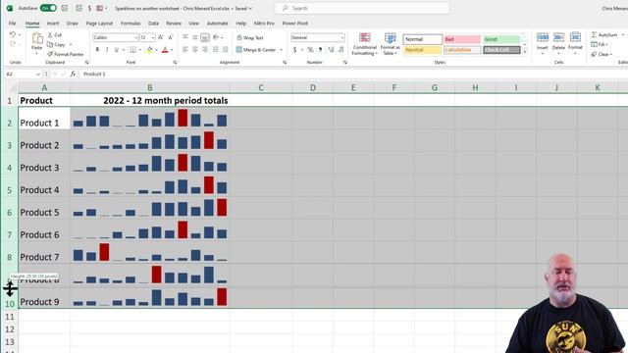Click Decrease Indent icon
The image size is (628, 353).
216,50
